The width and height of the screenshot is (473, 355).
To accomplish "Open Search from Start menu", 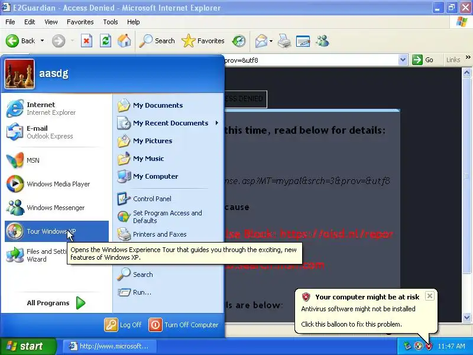I will click(169, 275).
